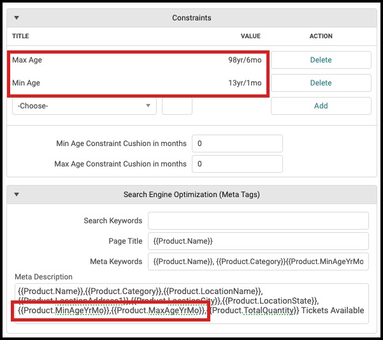Delete the Min Age constraint

click(321, 83)
